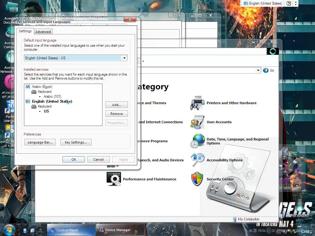Click the English Keyboard icon

pos(34,106)
